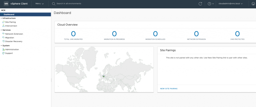Image resolution: width=256 pixels, height=107 pixels.
Task: Open Support page
Action: [9, 53]
